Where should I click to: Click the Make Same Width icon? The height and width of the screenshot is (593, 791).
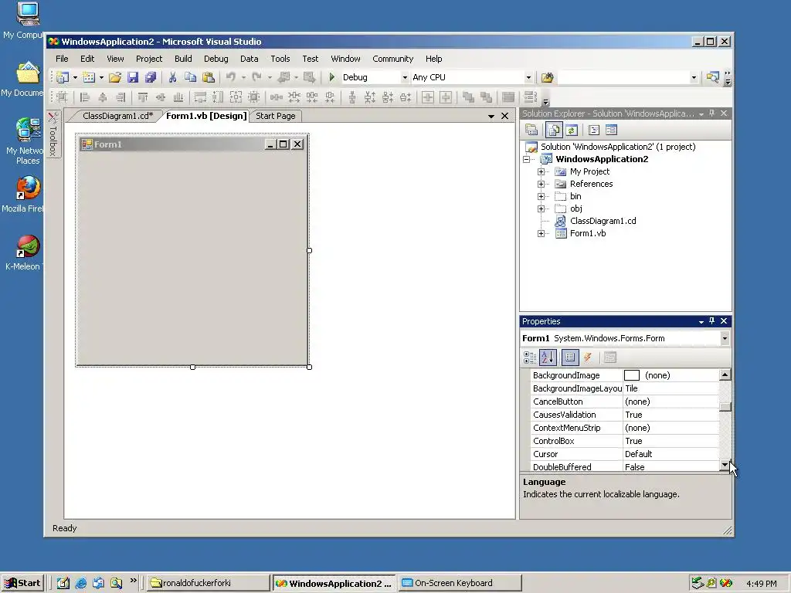(x=200, y=97)
